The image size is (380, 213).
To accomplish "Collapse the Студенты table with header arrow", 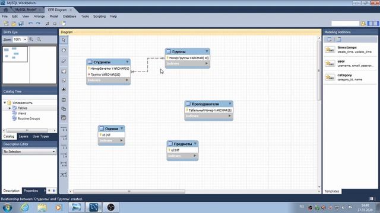I will (127, 62).
